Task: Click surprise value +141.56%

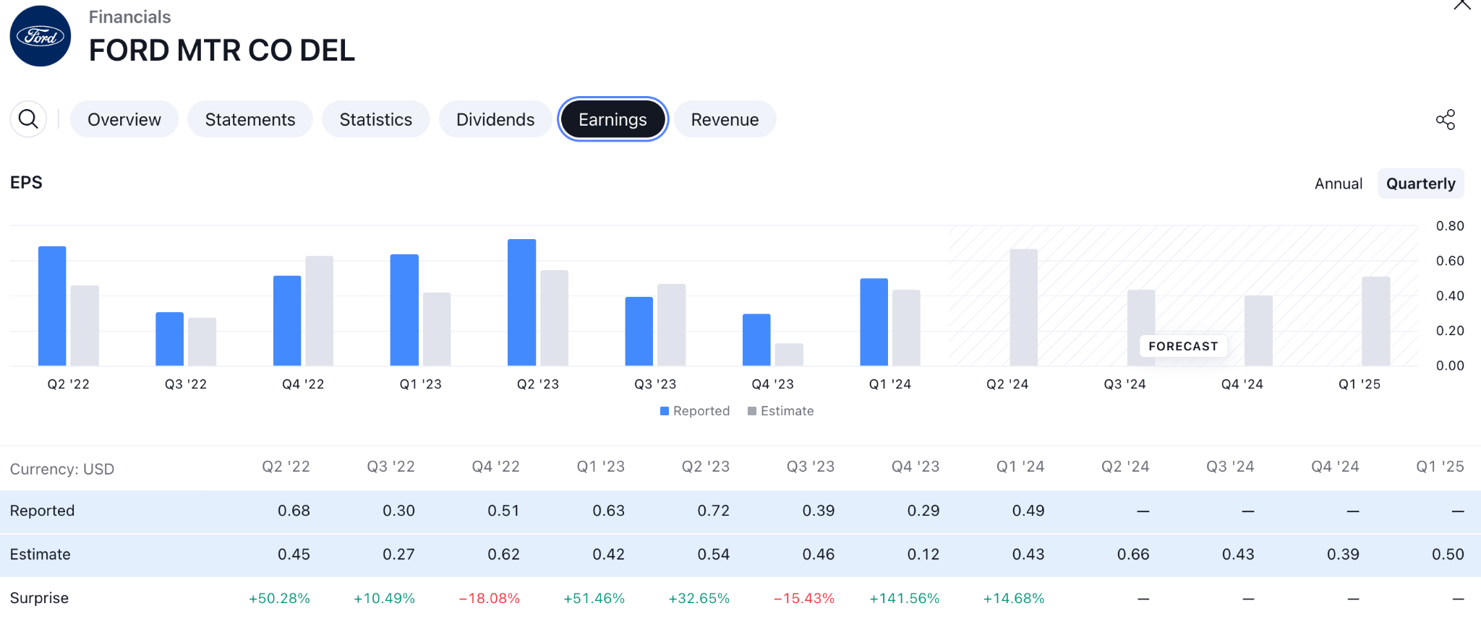Action: click(x=904, y=599)
